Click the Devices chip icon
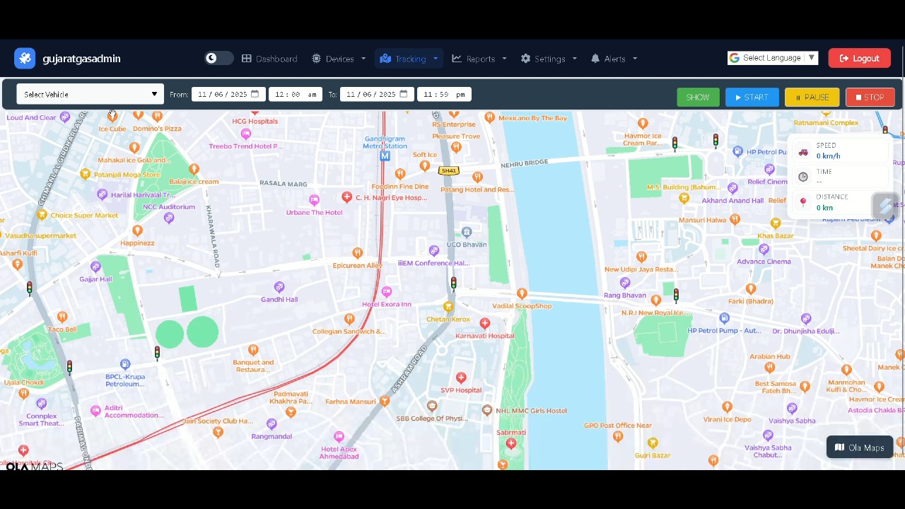Viewport: 905px width, 509px height. tap(316, 59)
